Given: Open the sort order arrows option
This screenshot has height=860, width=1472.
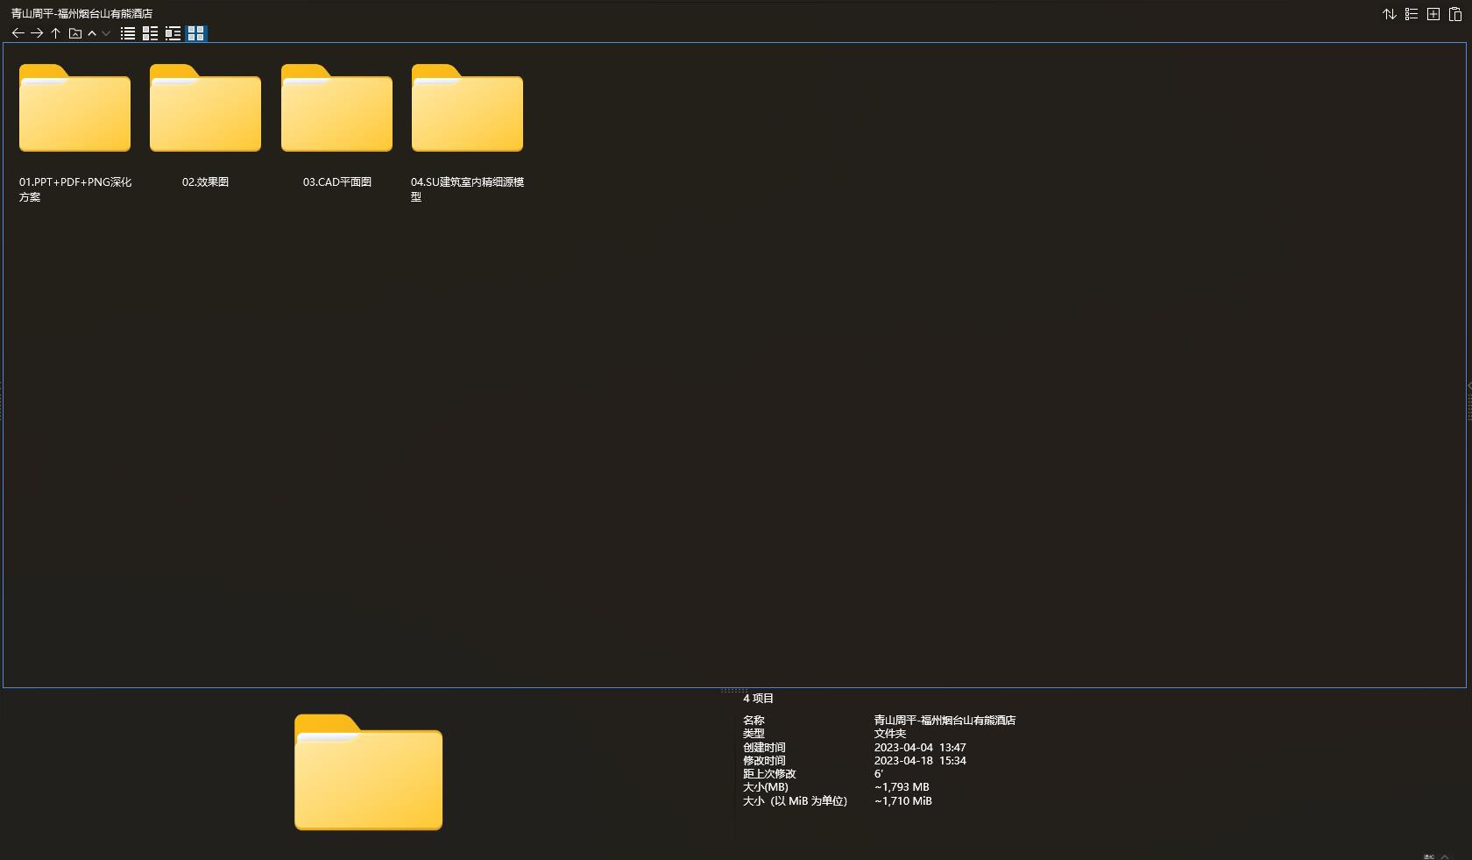Looking at the screenshot, I should click(x=1390, y=14).
